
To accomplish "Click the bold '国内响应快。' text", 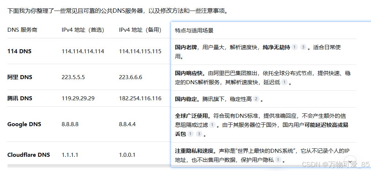I will 191,73.
